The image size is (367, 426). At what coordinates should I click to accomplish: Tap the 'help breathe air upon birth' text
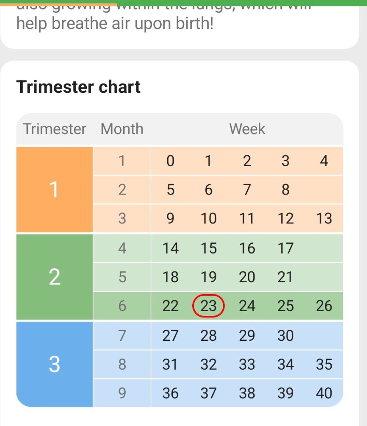pos(115,24)
